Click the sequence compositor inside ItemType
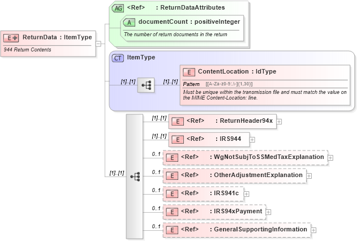The width and height of the screenshot is (357, 241). pos(146,85)
